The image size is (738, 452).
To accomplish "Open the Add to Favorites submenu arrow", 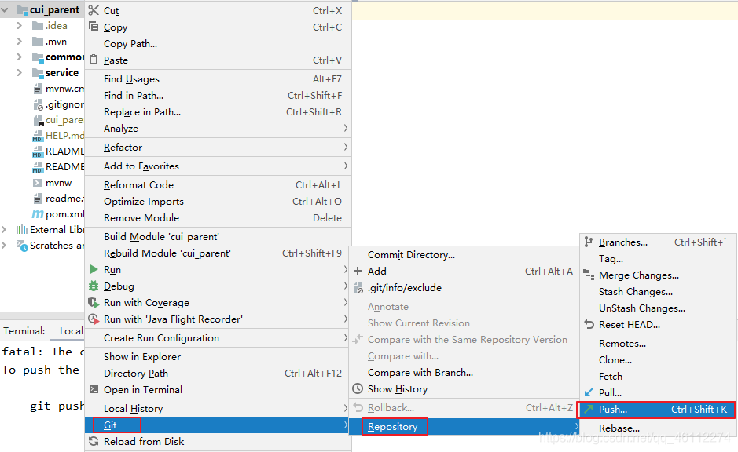I will [x=346, y=166].
